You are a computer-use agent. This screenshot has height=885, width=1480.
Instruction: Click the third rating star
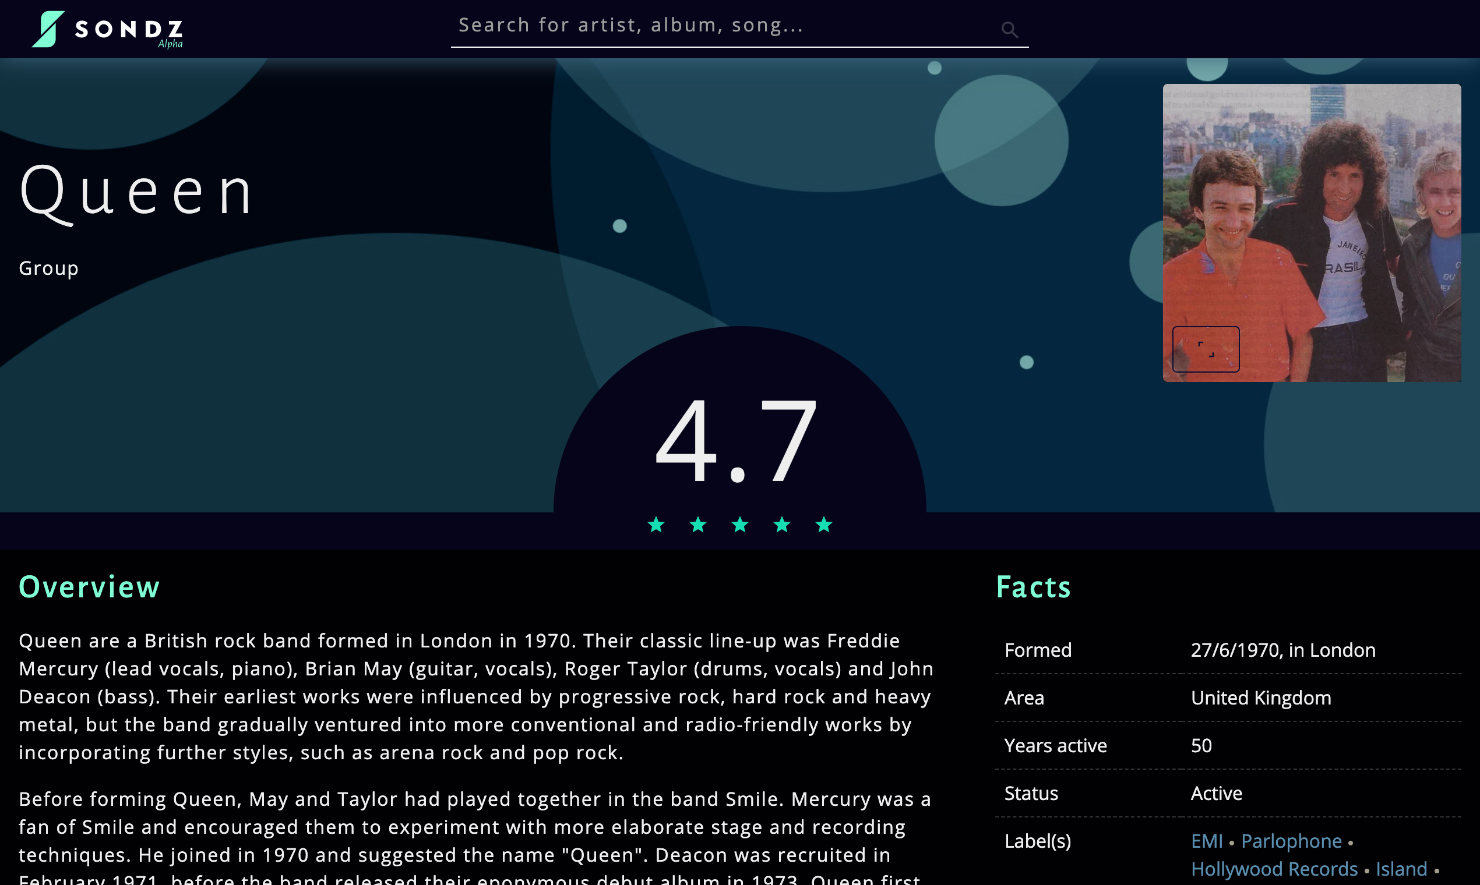(x=740, y=525)
